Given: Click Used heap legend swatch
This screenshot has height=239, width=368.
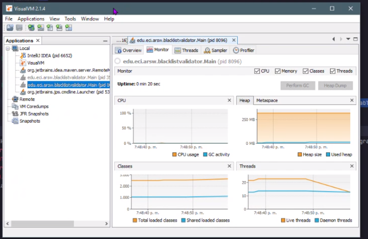Looking at the screenshot, I should (328, 155).
